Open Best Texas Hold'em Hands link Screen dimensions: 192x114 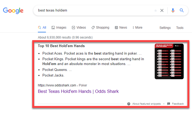coord(78,91)
